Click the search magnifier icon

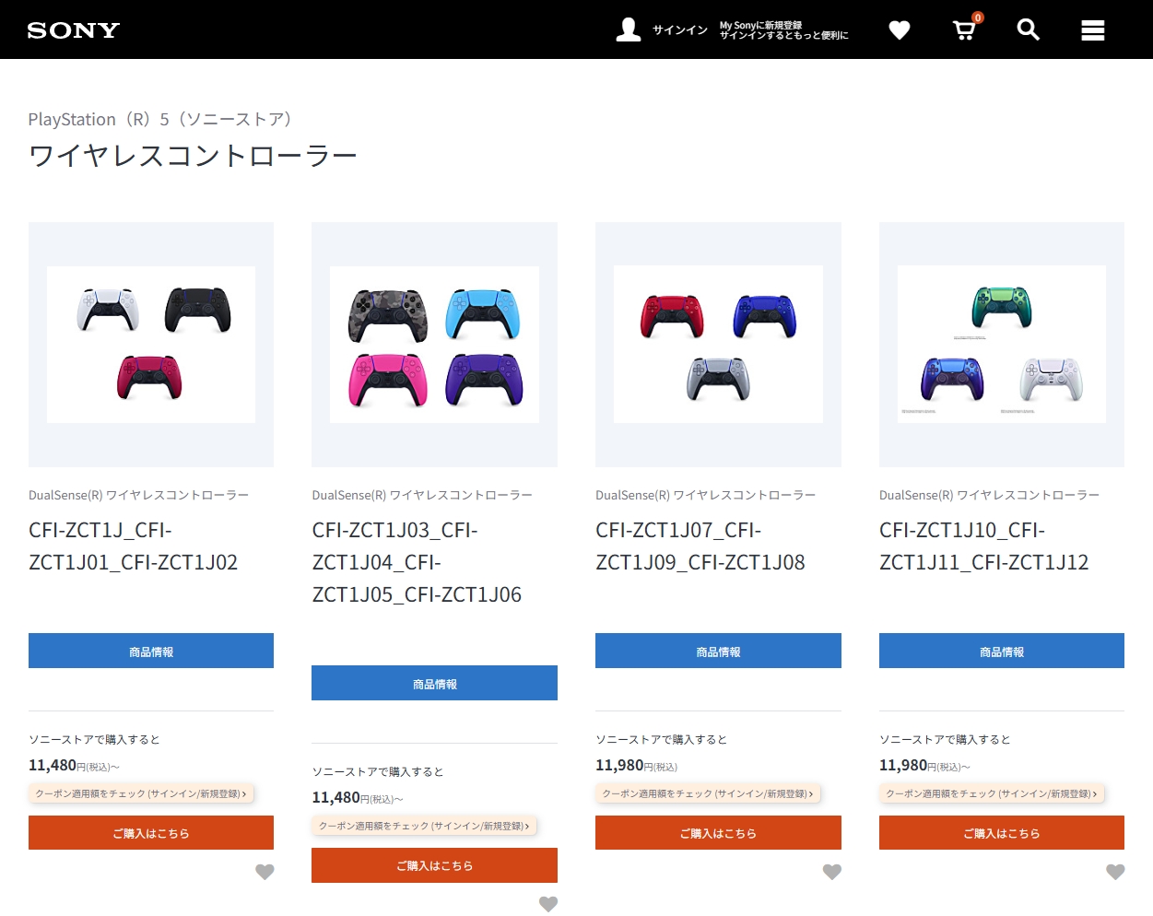[1028, 30]
